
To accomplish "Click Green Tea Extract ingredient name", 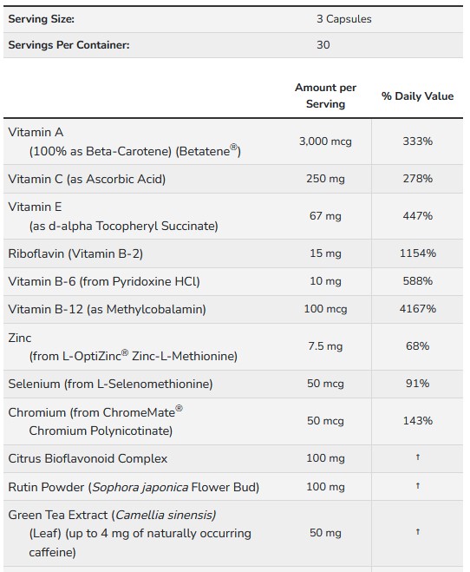I will tap(58, 515).
